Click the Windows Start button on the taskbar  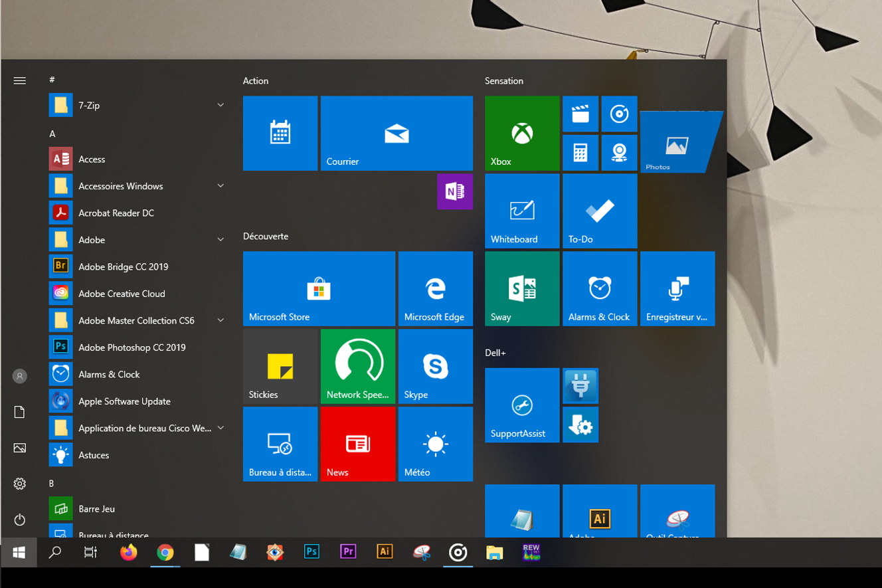point(19,552)
